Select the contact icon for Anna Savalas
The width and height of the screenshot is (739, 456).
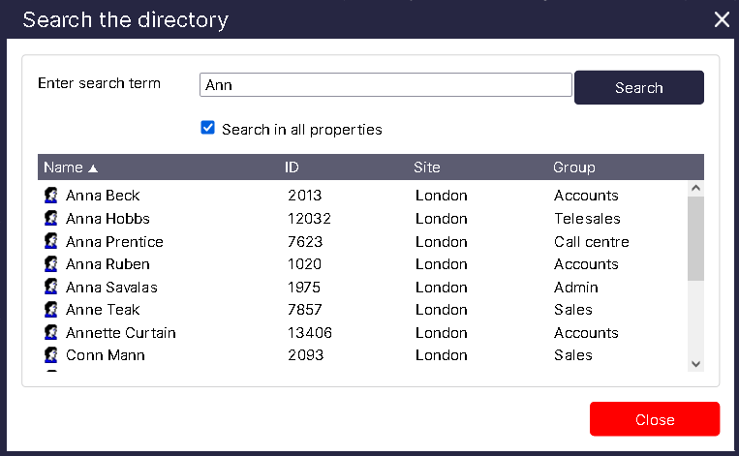(51, 288)
